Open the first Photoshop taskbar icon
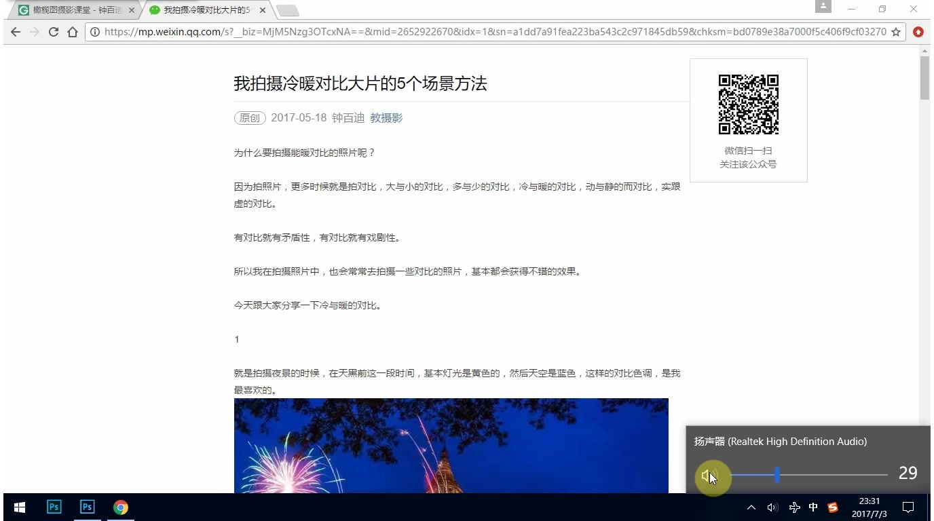934x521 pixels. click(54, 507)
